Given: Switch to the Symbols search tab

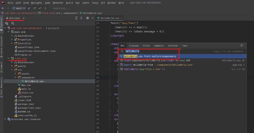Looking at the screenshot, I should 159,46.
